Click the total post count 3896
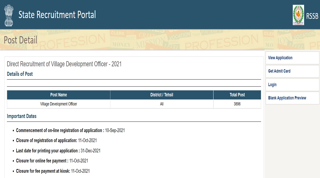Viewport: 320px width, 178px height. (237, 104)
